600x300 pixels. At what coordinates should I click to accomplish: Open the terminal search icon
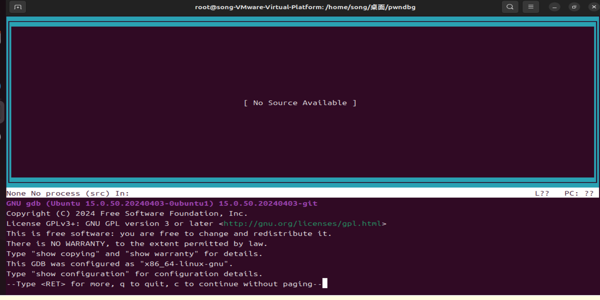click(x=510, y=7)
